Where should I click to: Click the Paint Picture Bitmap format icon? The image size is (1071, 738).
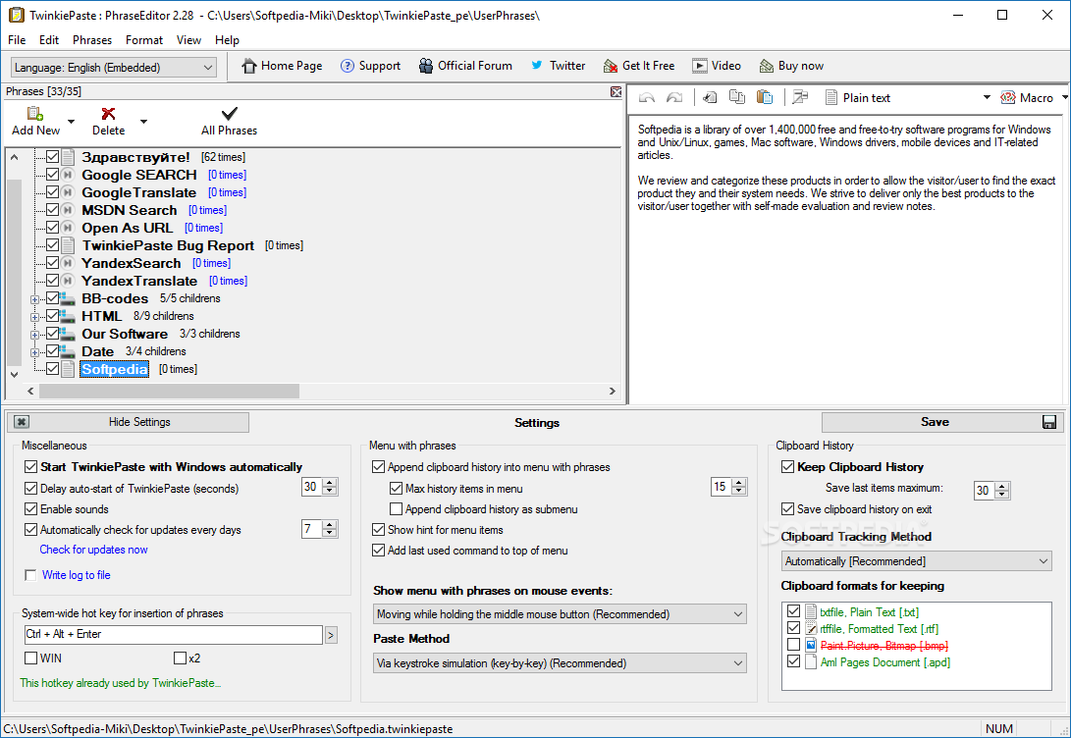pos(811,645)
